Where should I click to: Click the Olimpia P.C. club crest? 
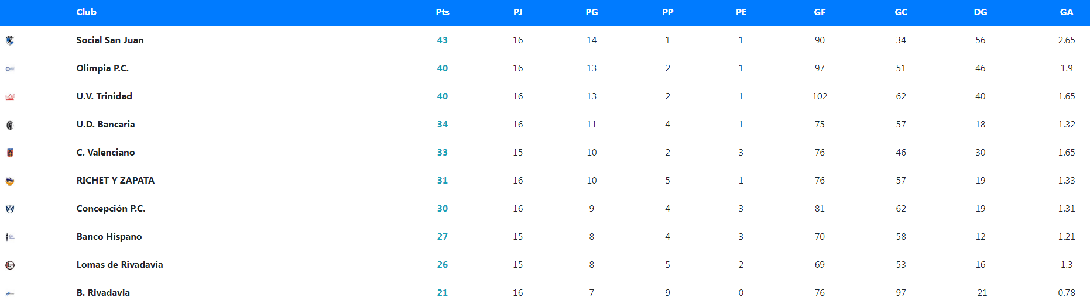tap(10, 69)
